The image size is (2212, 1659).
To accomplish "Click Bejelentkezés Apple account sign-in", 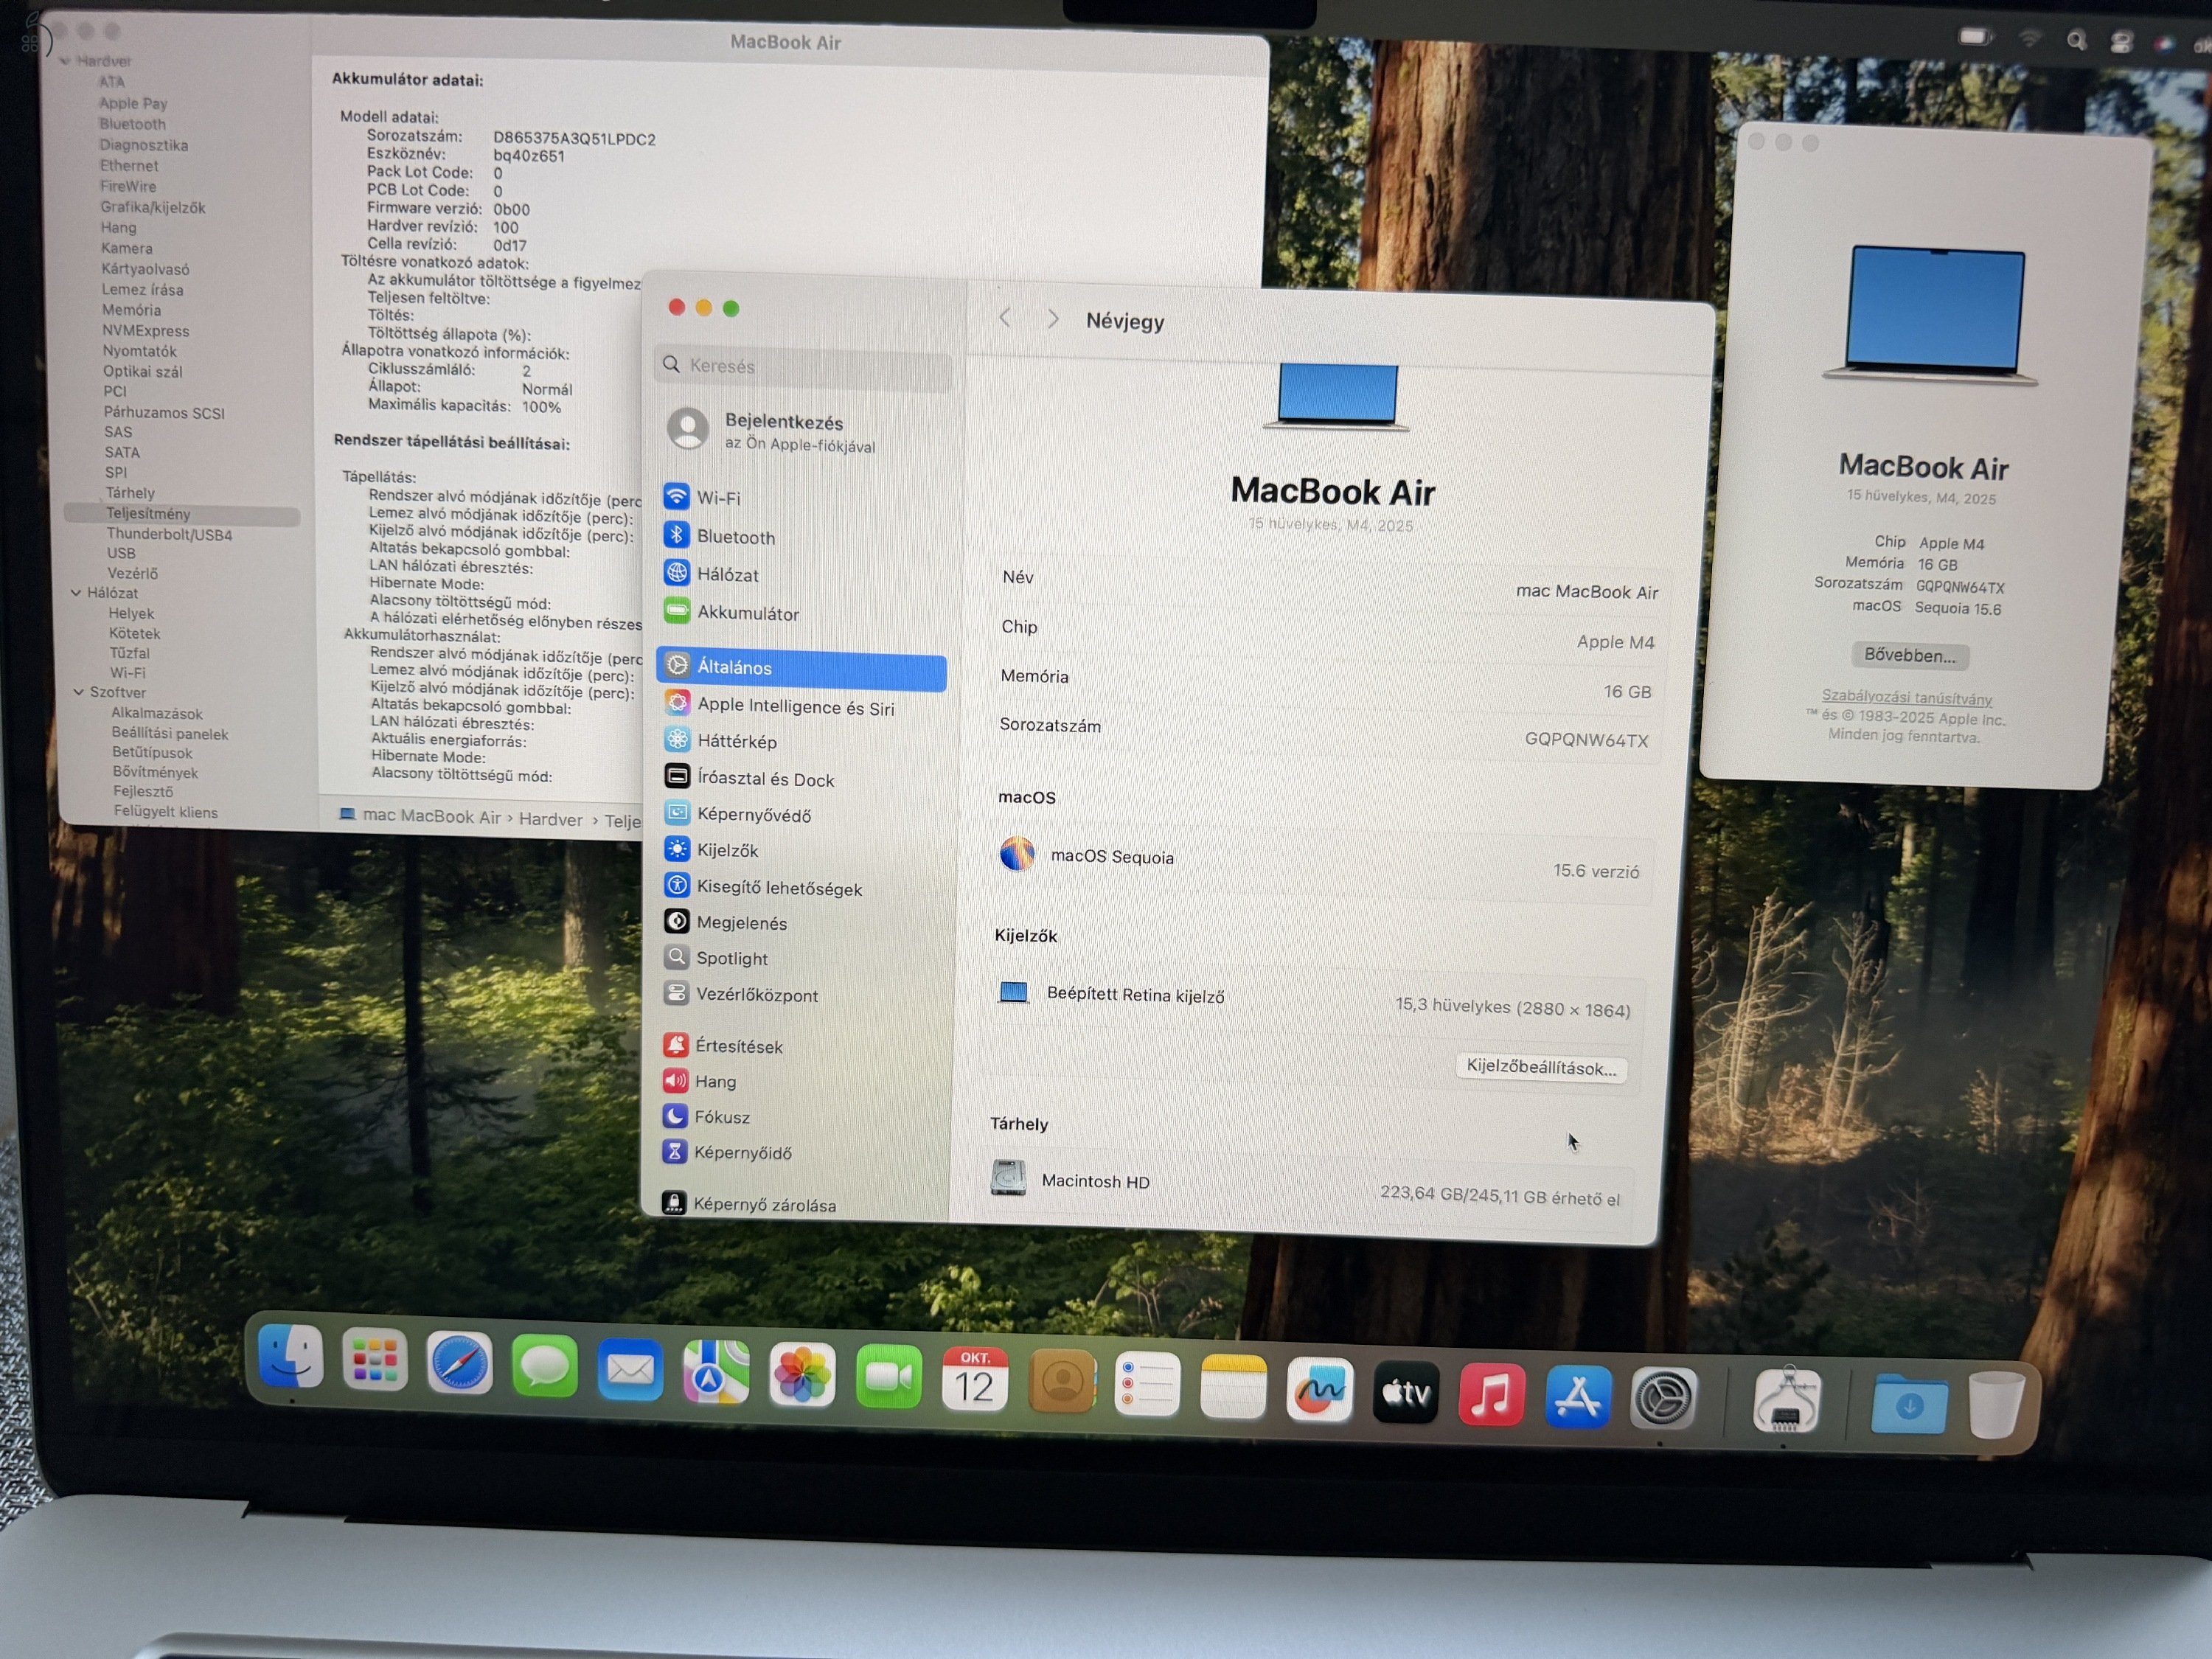I will coord(800,432).
